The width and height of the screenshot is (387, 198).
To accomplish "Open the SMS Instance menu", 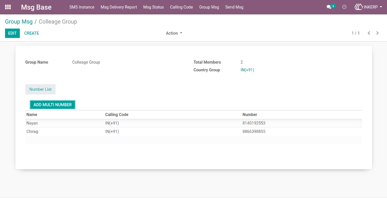I will [82, 7].
